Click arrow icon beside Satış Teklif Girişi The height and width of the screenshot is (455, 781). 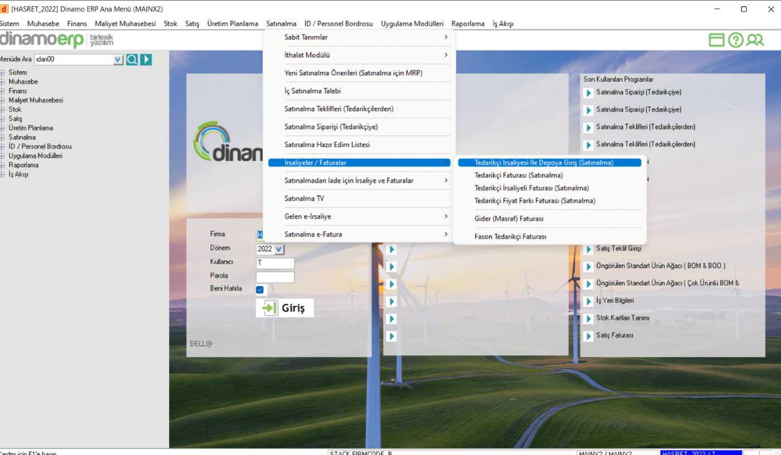(x=588, y=249)
